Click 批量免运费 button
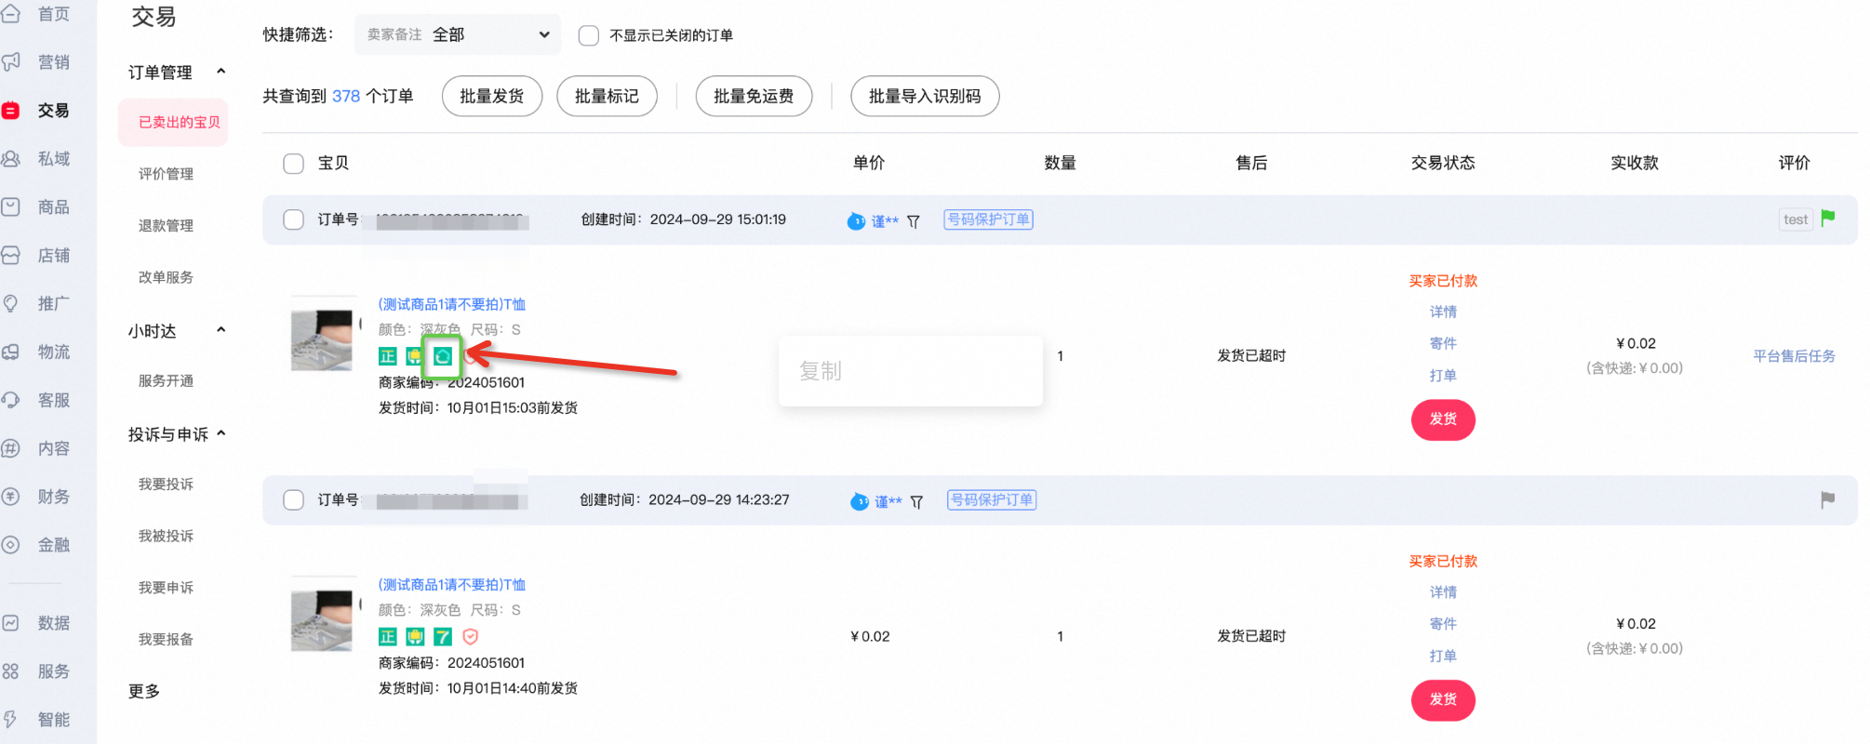This screenshot has width=1870, height=744. [x=754, y=96]
